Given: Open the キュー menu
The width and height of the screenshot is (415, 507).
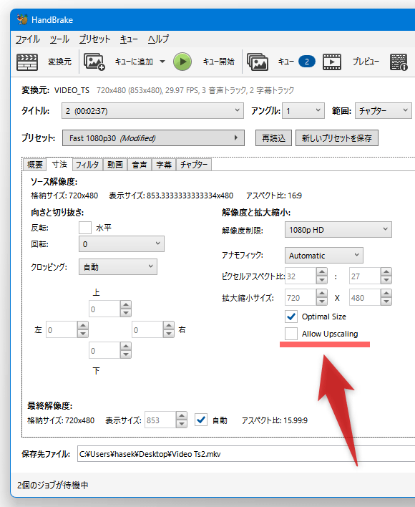Looking at the screenshot, I should point(129,39).
